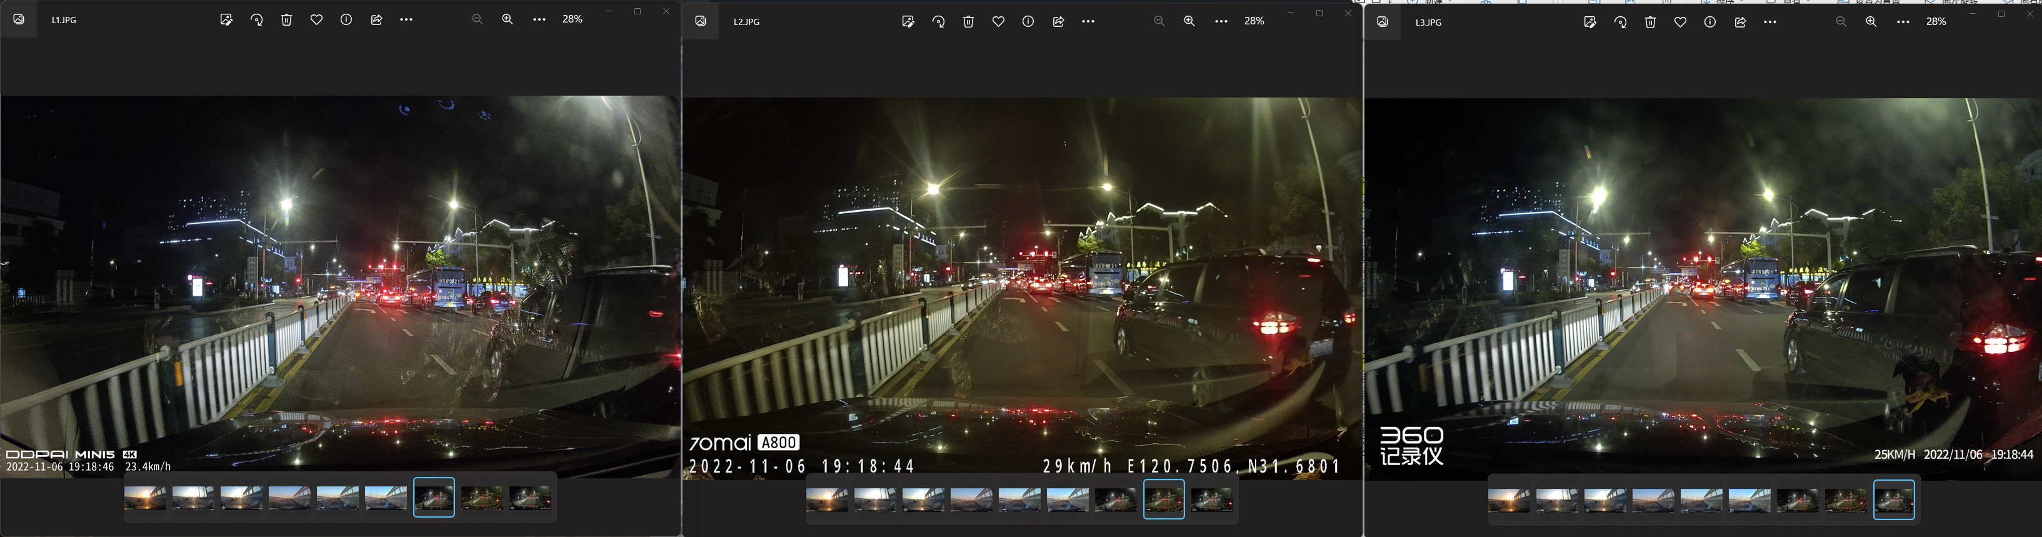Show file info in L3.JPG window
This screenshot has height=537, width=2042.
(x=1710, y=23)
